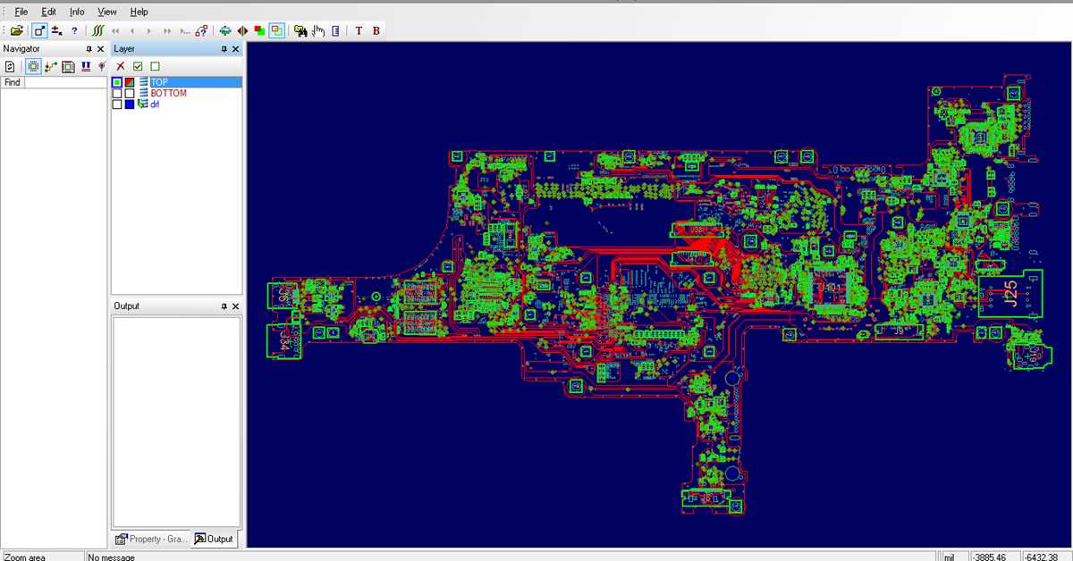Click the mil units status bar cell
The height and width of the screenshot is (561, 1073).
[955, 557]
